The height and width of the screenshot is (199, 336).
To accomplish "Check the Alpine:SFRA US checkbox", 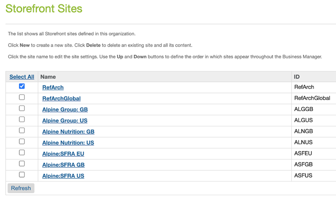I will click(21, 175).
